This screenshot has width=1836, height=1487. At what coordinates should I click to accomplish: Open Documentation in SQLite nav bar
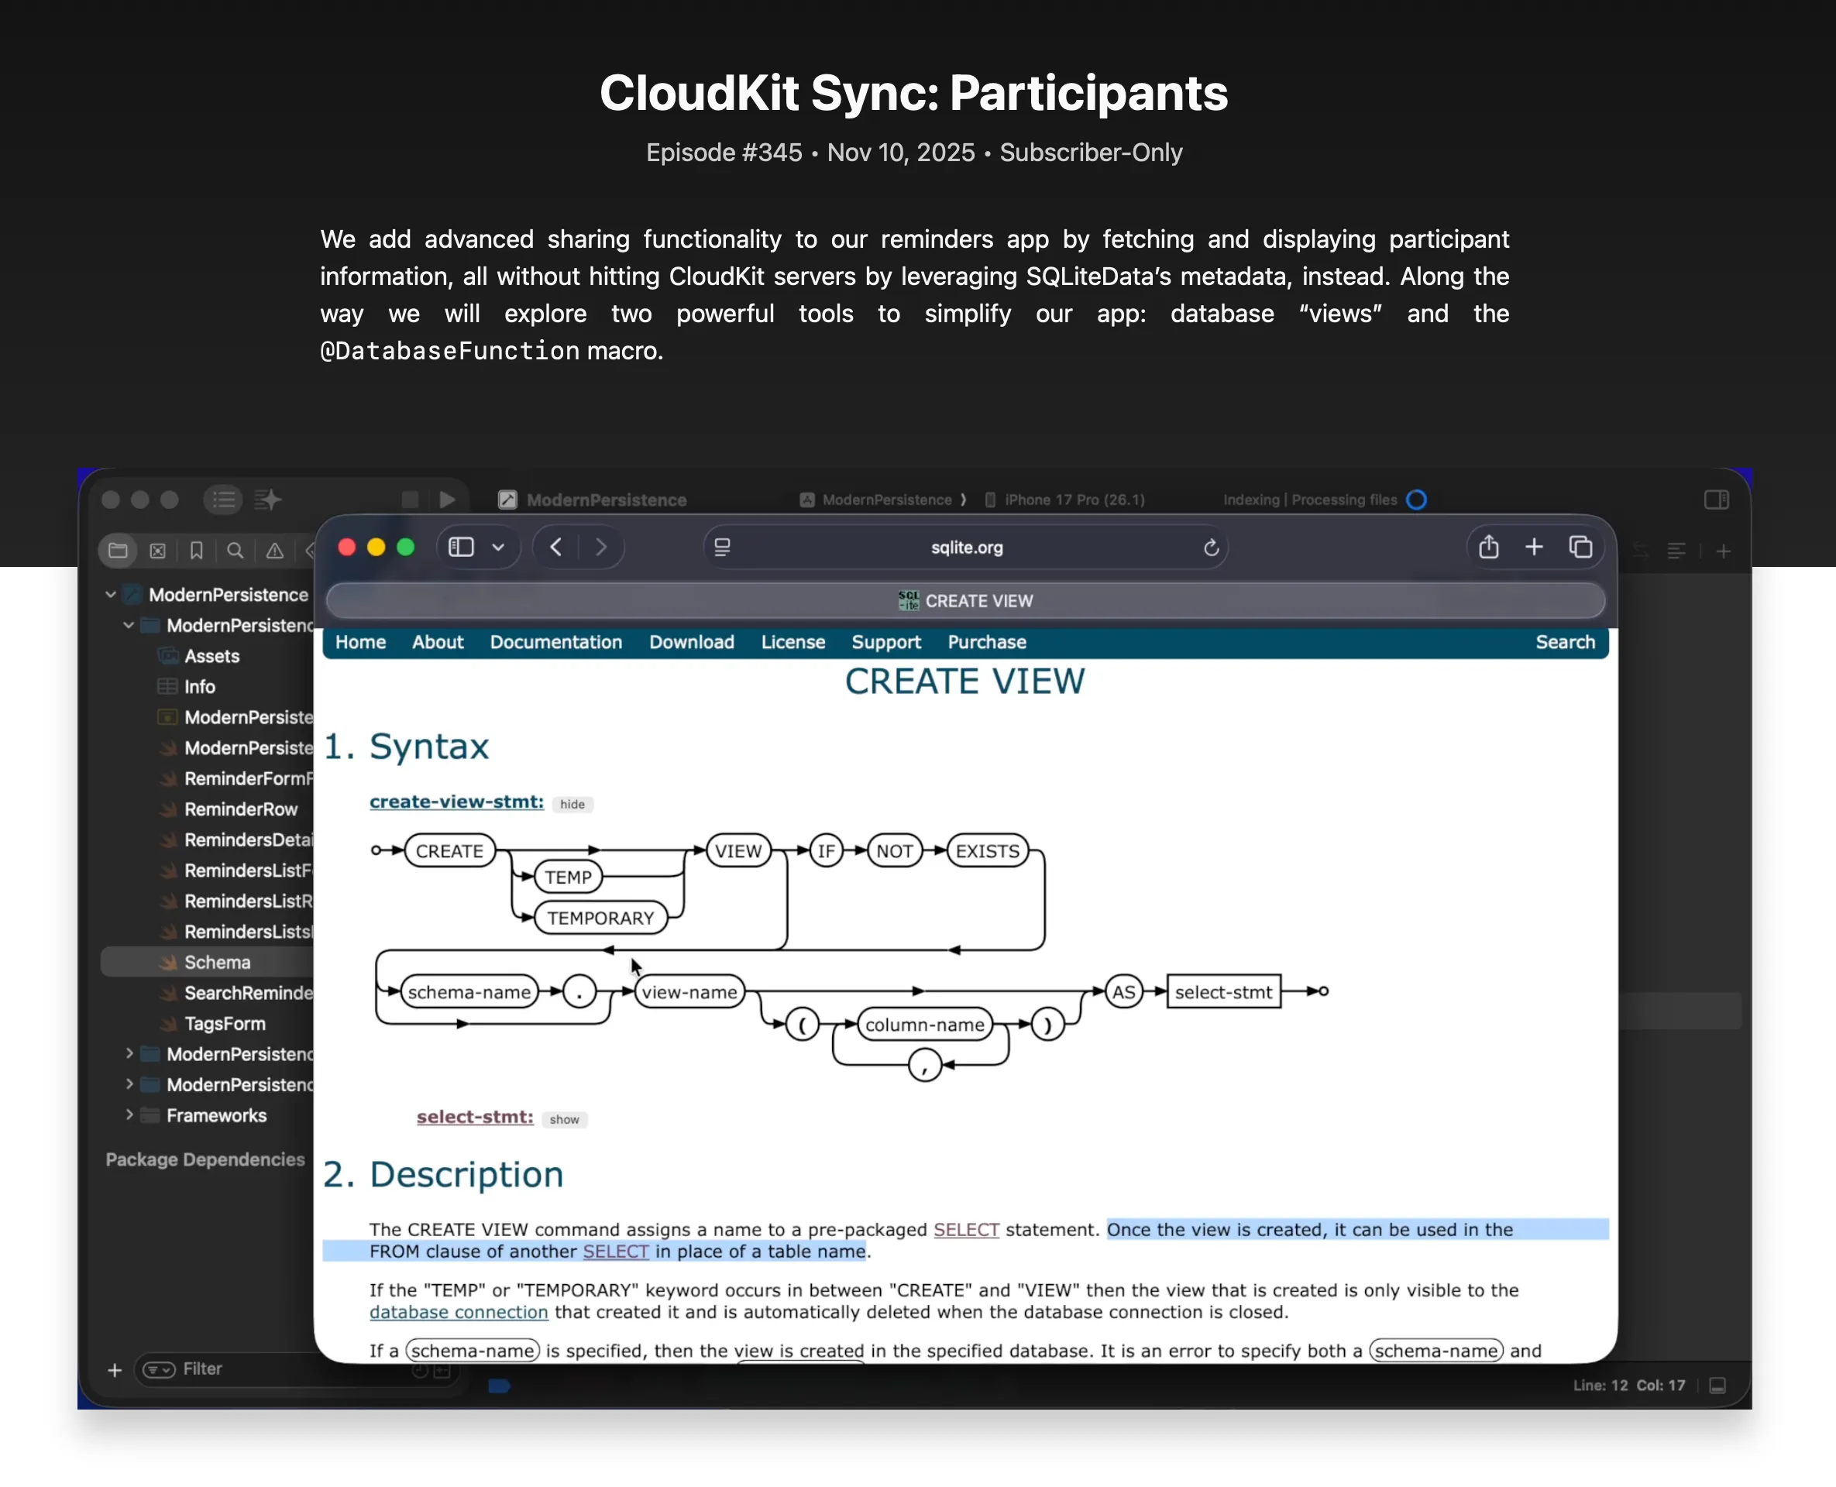click(555, 641)
